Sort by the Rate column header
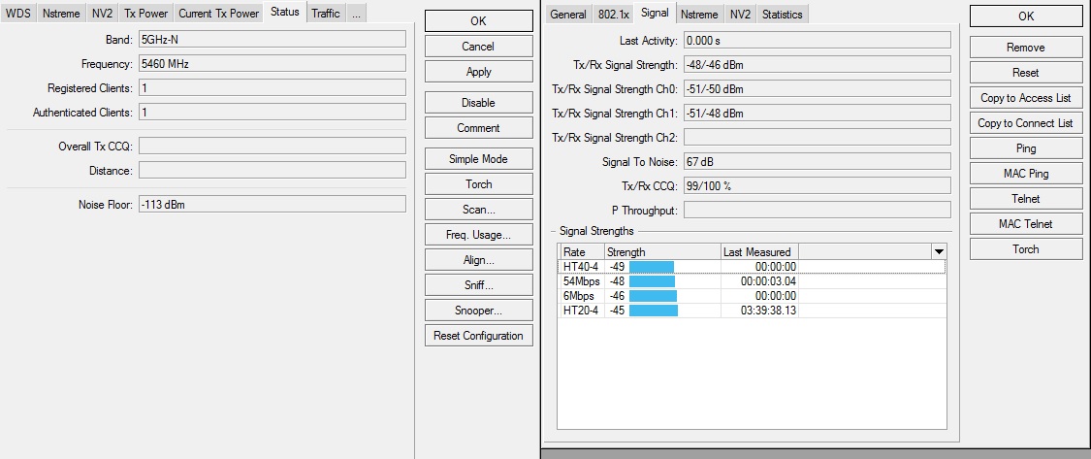Screen dimensions: 1091x459 point(581,252)
